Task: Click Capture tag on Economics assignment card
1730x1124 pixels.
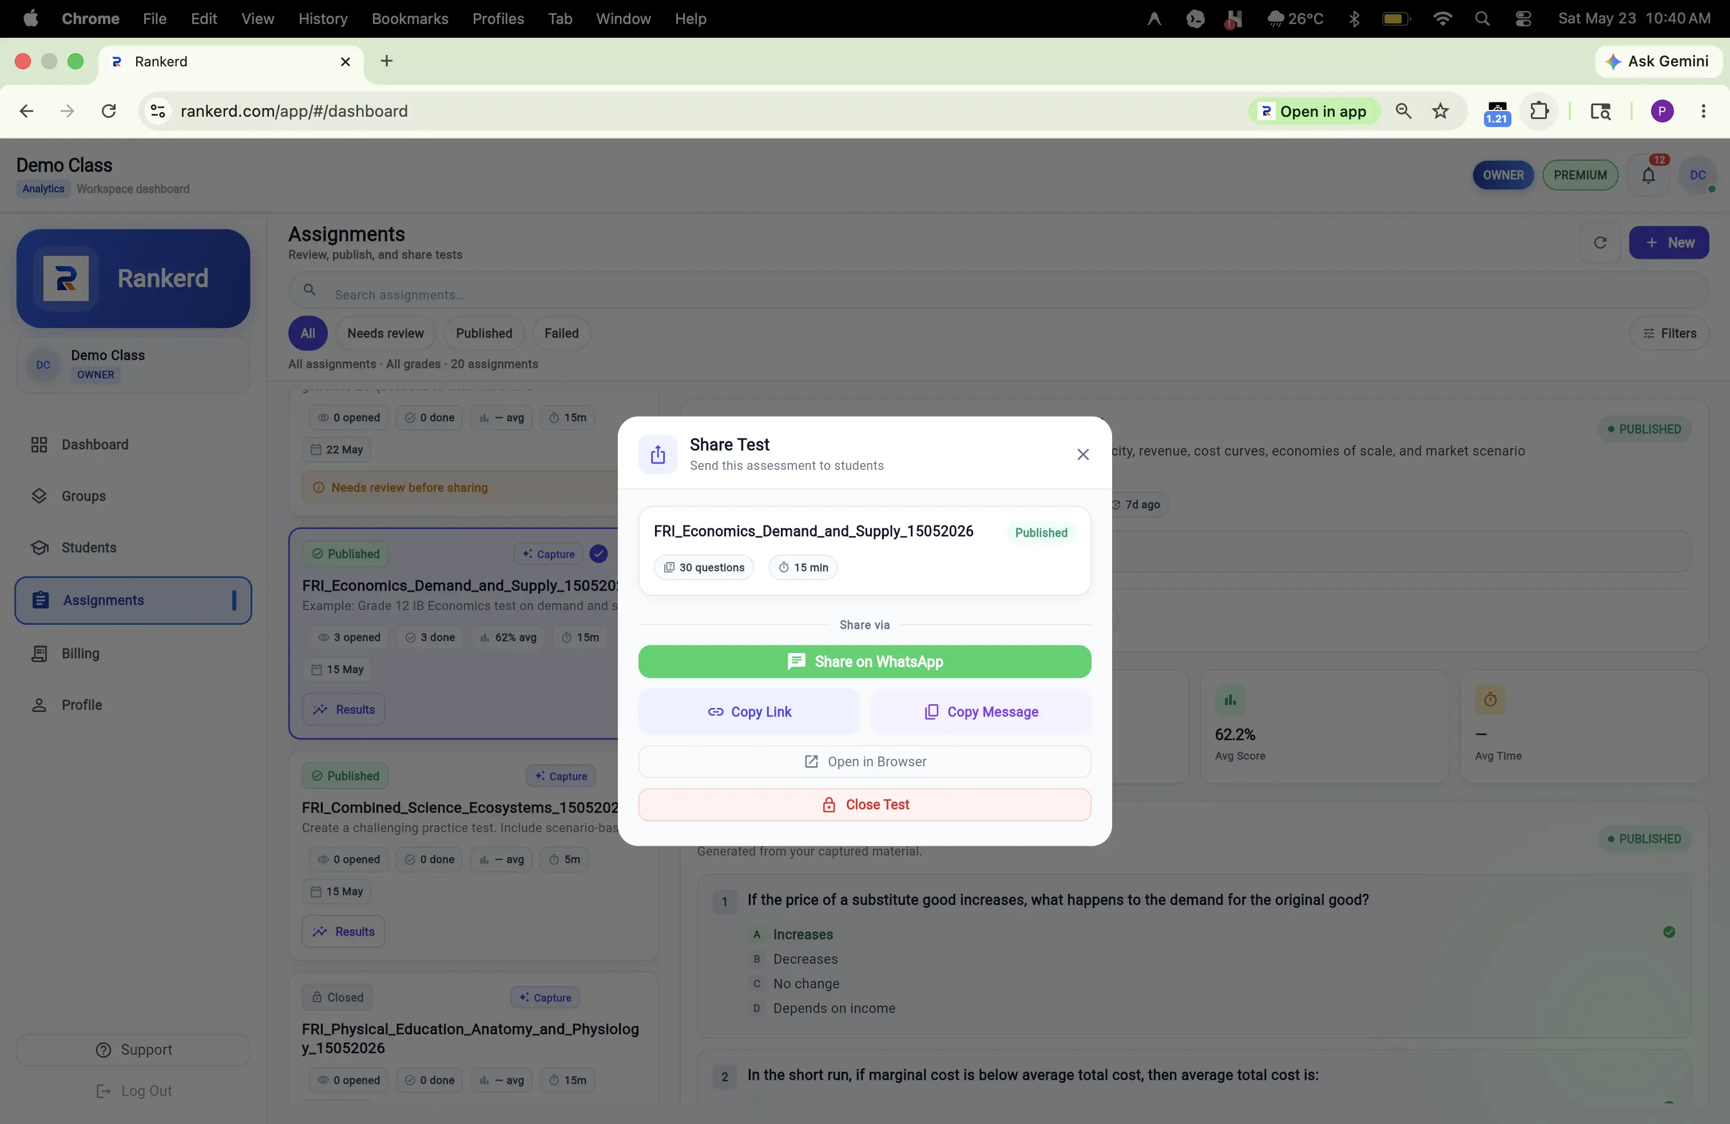Action: (x=549, y=554)
